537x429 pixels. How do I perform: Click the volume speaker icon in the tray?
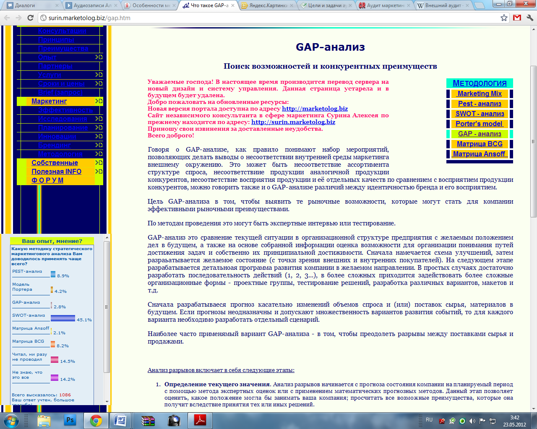472,421
